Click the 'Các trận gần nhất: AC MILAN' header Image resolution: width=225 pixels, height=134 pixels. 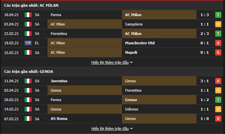[31, 5]
